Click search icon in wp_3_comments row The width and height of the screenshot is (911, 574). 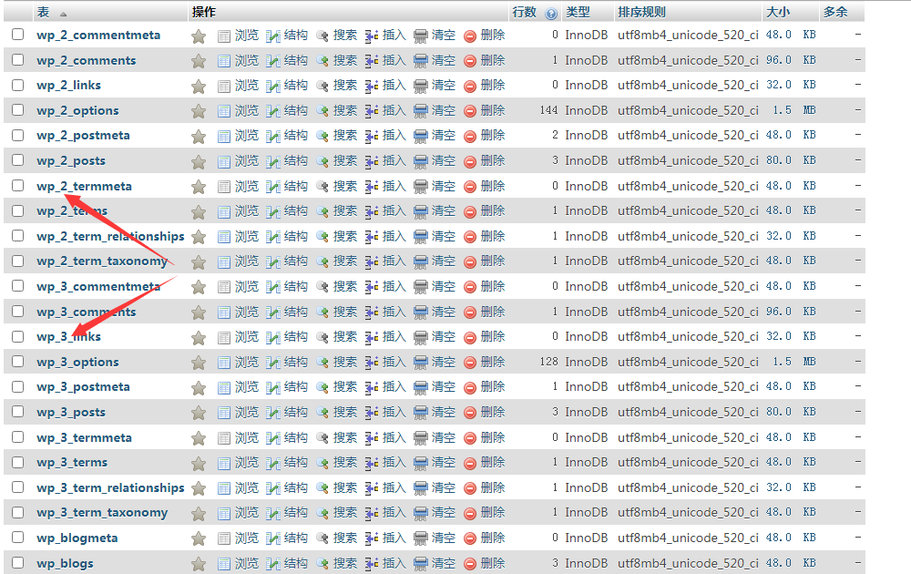322,313
